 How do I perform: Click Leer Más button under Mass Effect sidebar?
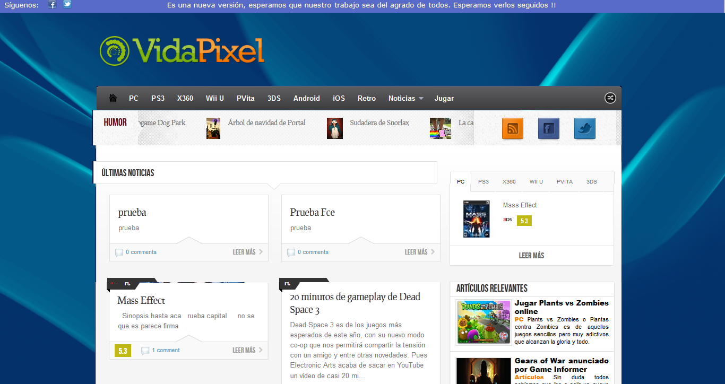pos(531,256)
